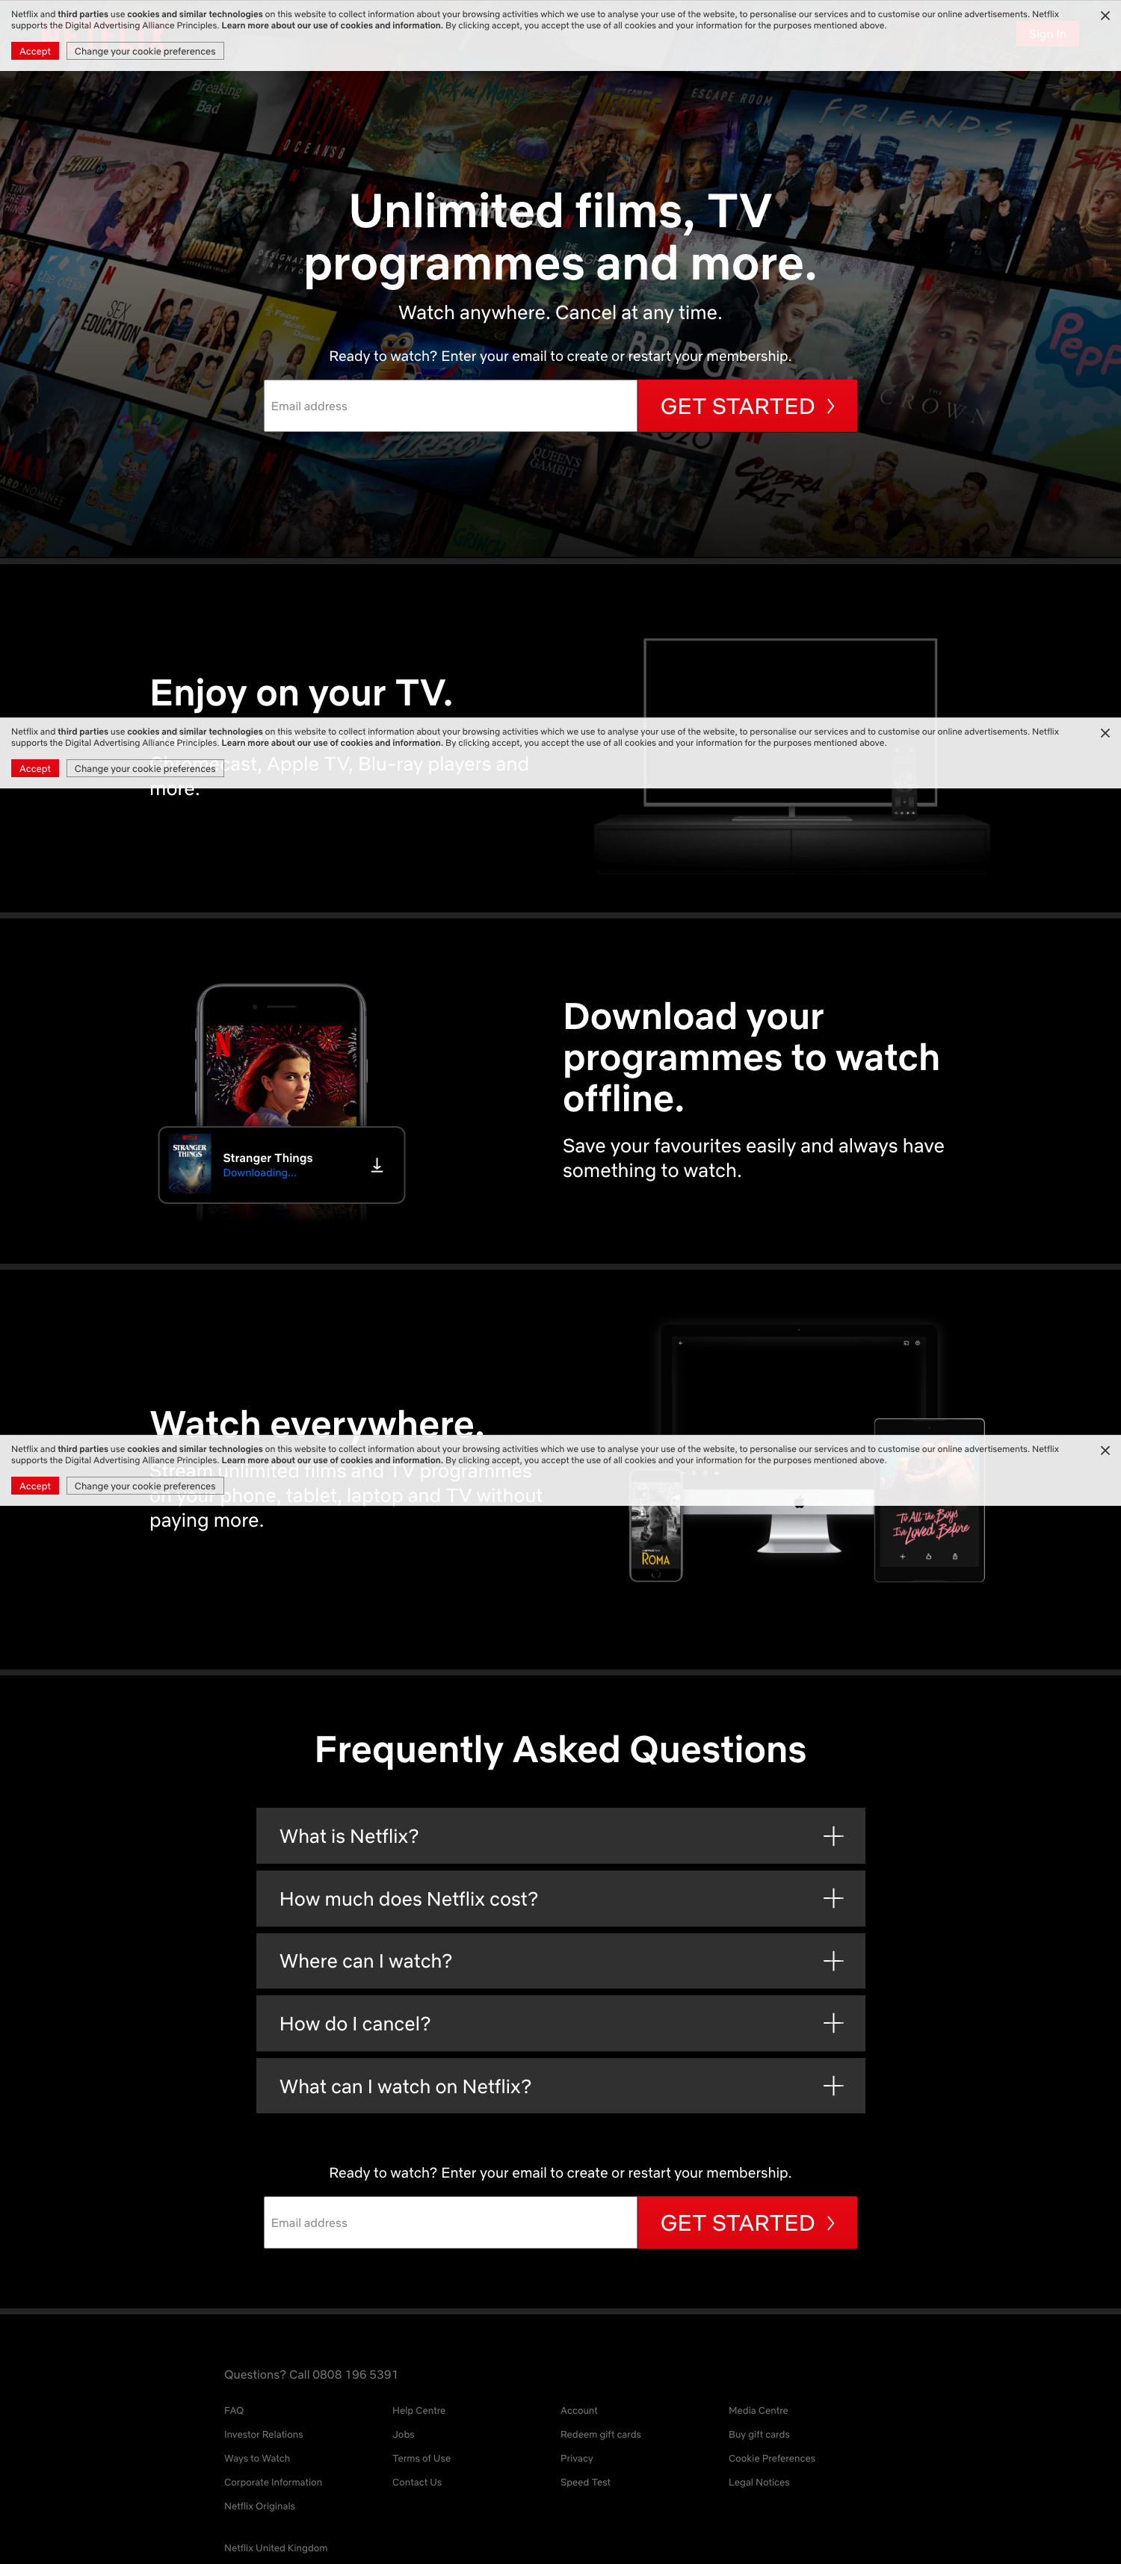The width and height of the screenshot is (1121, 2564).
Task: Click the Contact Us footer link
Action: (416, 2483)
